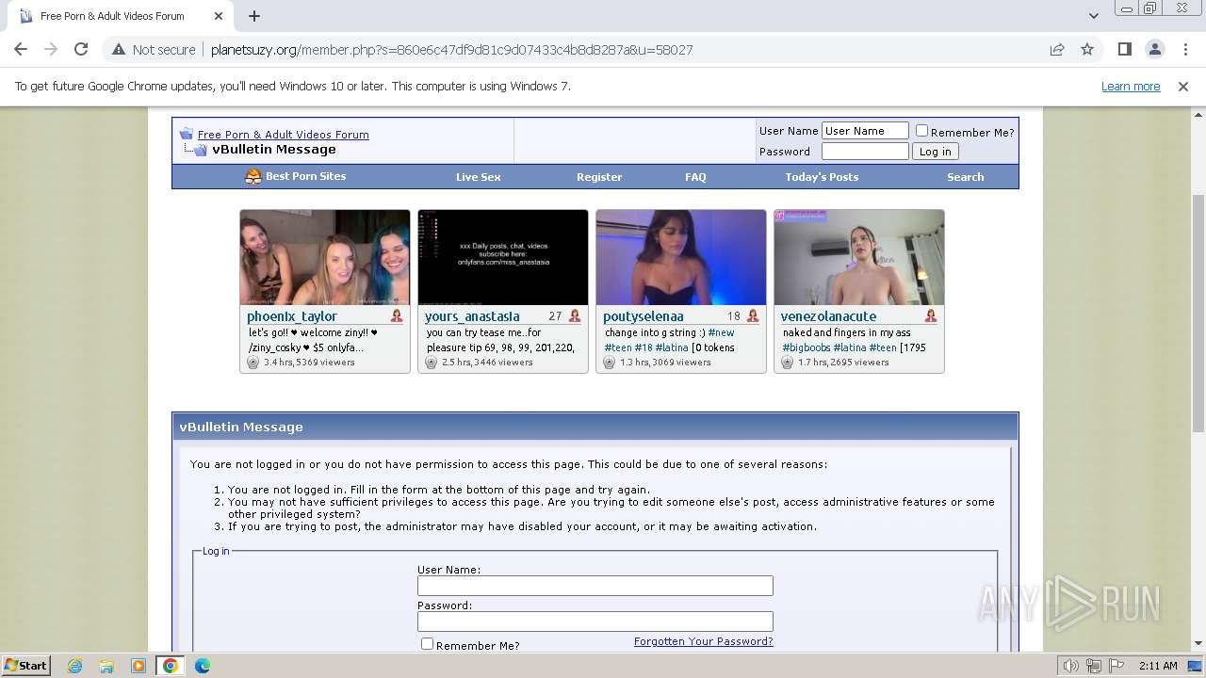
Task: Open the yours_anastasia username link
Action: click(472, 316)
